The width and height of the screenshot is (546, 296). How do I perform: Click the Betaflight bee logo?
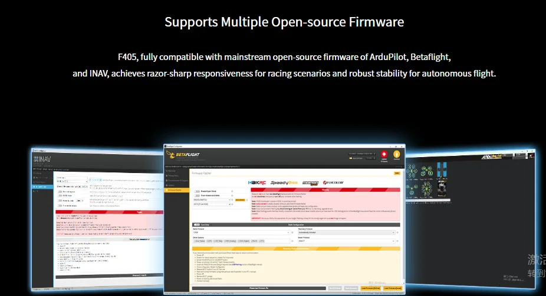[x=170, y=154]
